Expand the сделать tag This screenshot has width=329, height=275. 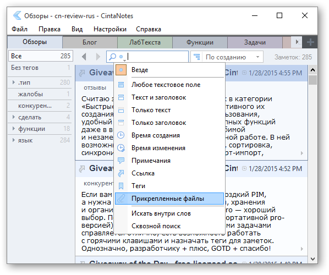coord(14,117)
